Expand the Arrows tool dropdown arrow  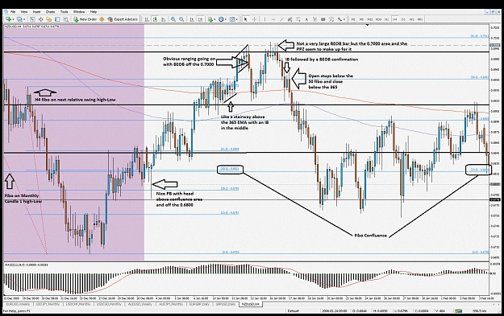coord(344,19)
